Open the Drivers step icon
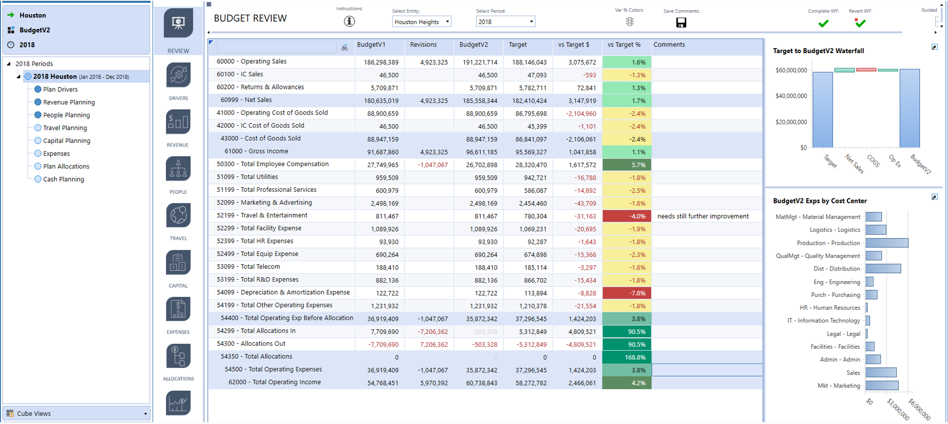948x424 pixels. click(x=178, y=75)
